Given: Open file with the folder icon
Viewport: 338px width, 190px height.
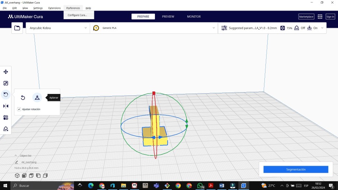Looking at the screenshot, I should coord(17,28).
